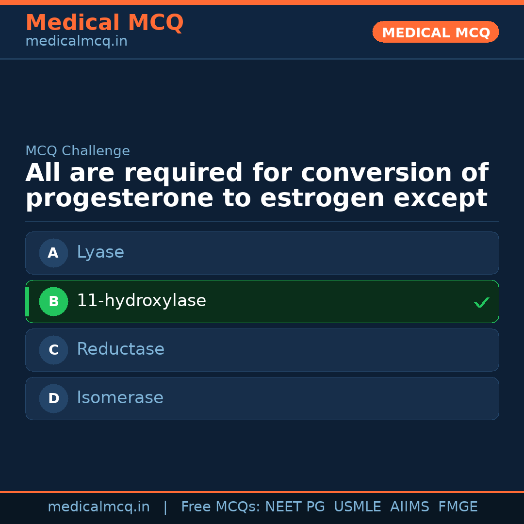Select the 11-hydroxylase answer text
Screen dimensions: 524x524
[141, 301]
